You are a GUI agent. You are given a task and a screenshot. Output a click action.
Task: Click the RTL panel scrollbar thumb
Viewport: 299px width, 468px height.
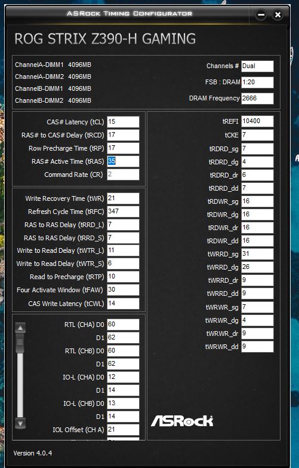(20, 344)
